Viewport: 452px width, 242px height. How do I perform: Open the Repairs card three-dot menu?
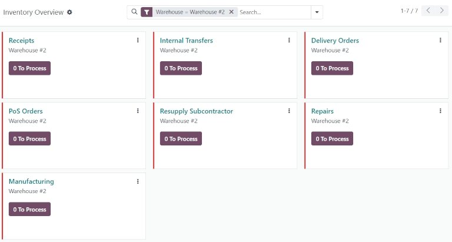point(440,111)
